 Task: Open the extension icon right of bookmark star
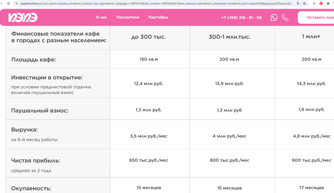pos(314,4)
